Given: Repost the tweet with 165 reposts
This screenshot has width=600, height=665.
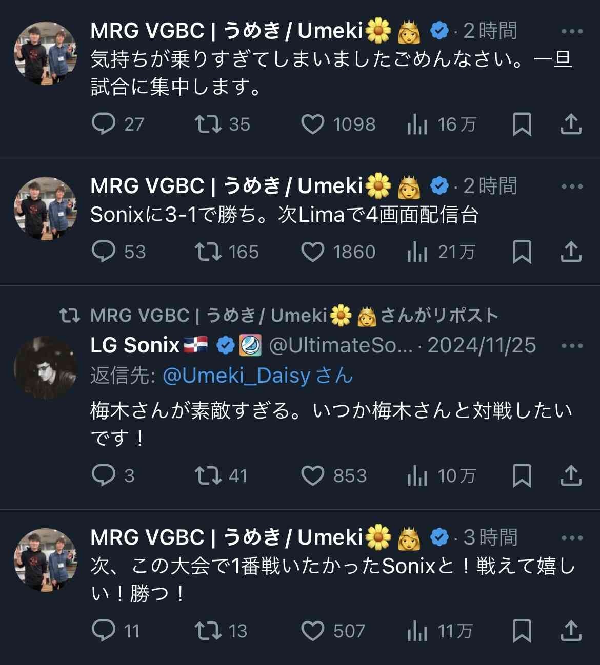Looking at the screenshot, I should pos(208,252).
